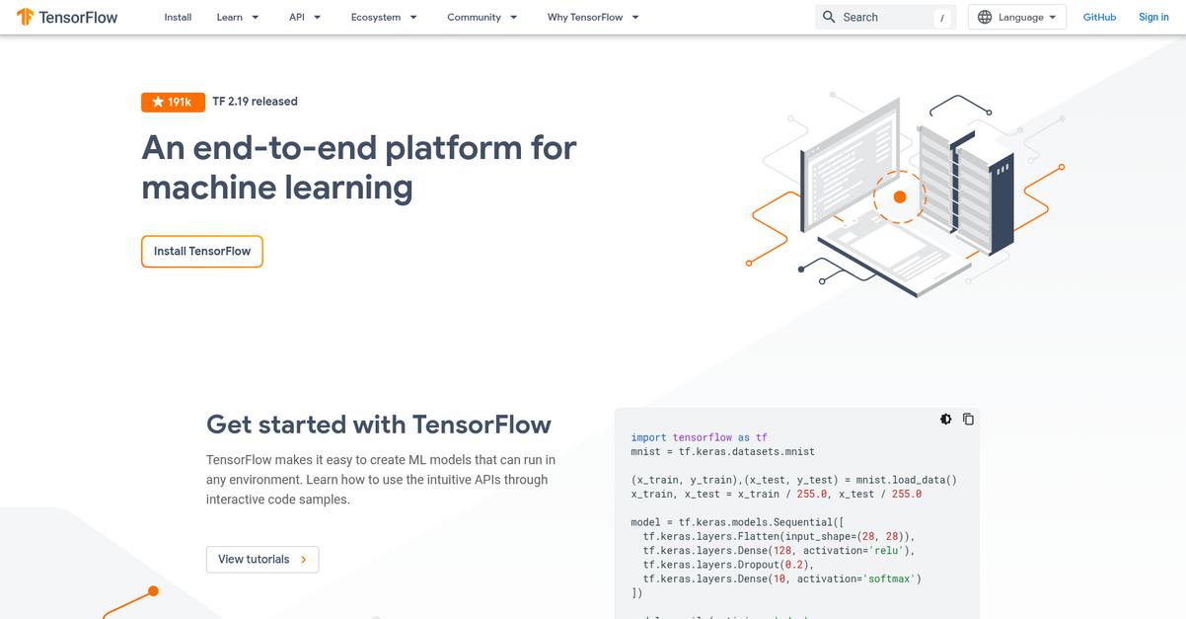Click the View tutorials button
Screen dimensions: 1186x619
pyautogui.click(x=262, y=559)
